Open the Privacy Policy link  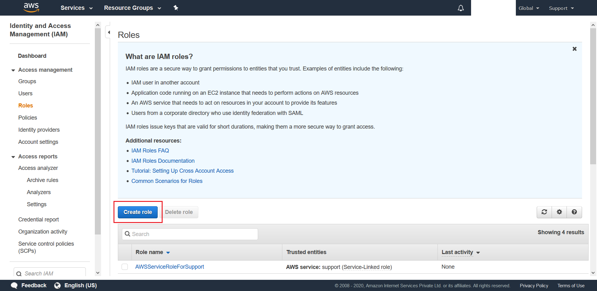coord(534,286)
